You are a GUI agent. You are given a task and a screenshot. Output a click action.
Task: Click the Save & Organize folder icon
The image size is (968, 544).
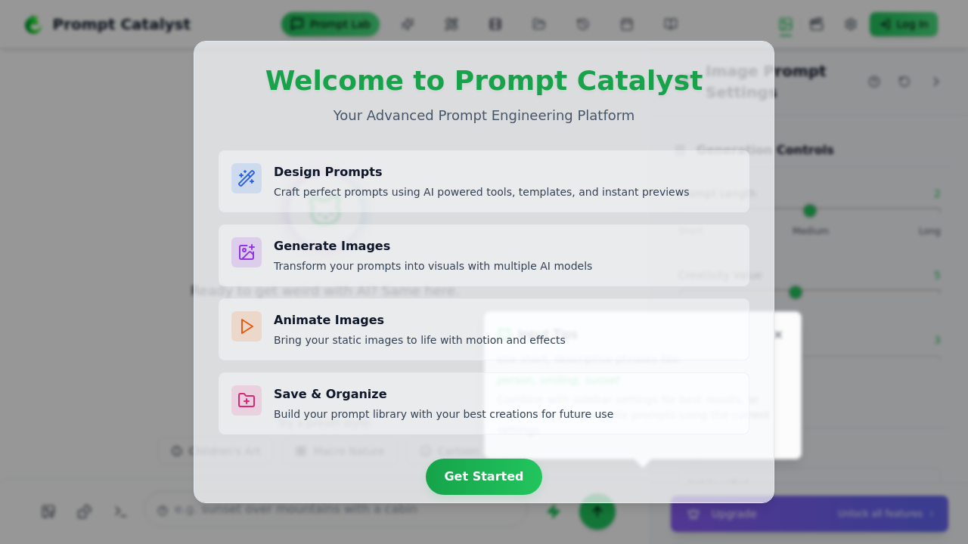click(x=247, y=400)
